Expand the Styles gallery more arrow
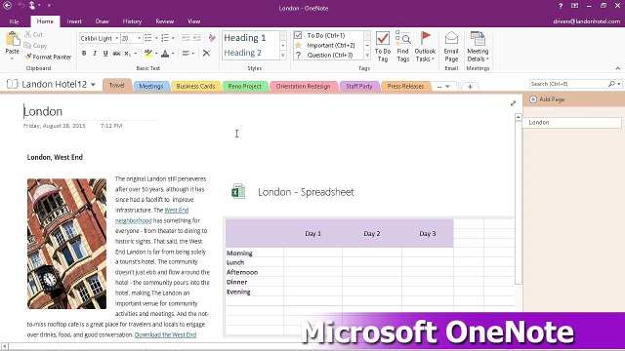Image resolution: width=625 pixels, height=351 pixels. point(283,56)
